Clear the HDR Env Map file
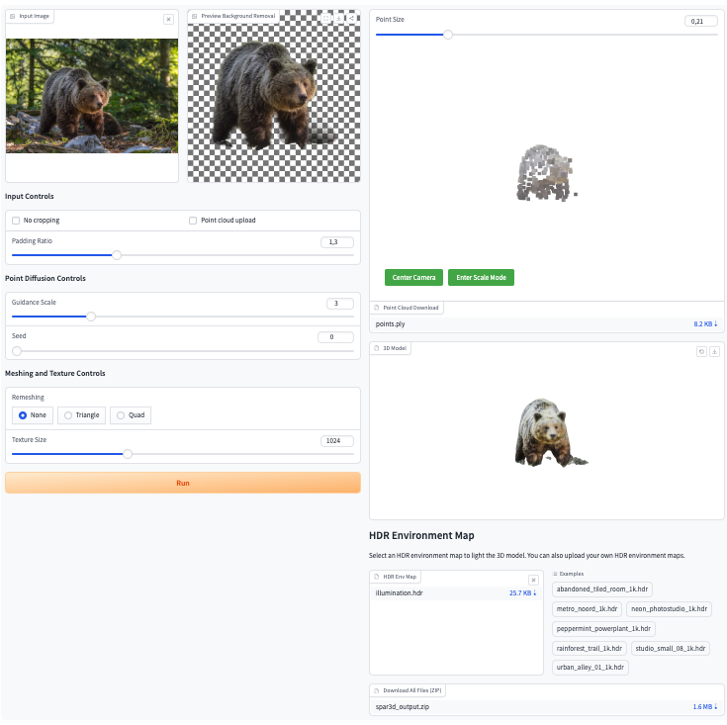Screen dimensions: 727x725 [533, 580]
